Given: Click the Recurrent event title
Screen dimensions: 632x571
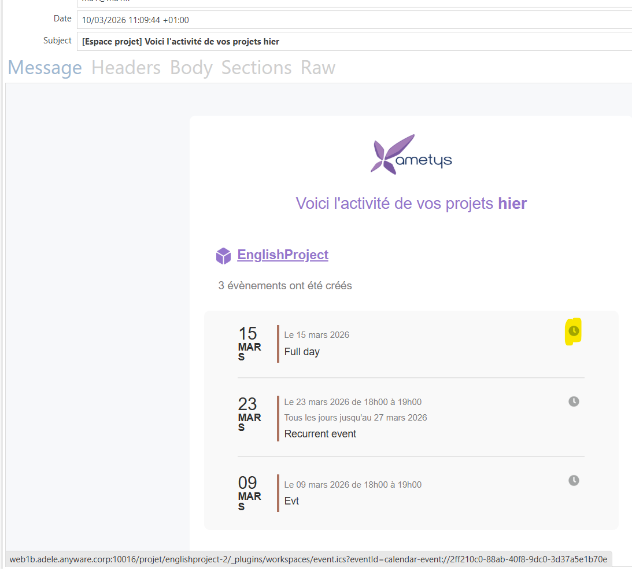Looking at the screenshot, I should [x=320, y=434].
